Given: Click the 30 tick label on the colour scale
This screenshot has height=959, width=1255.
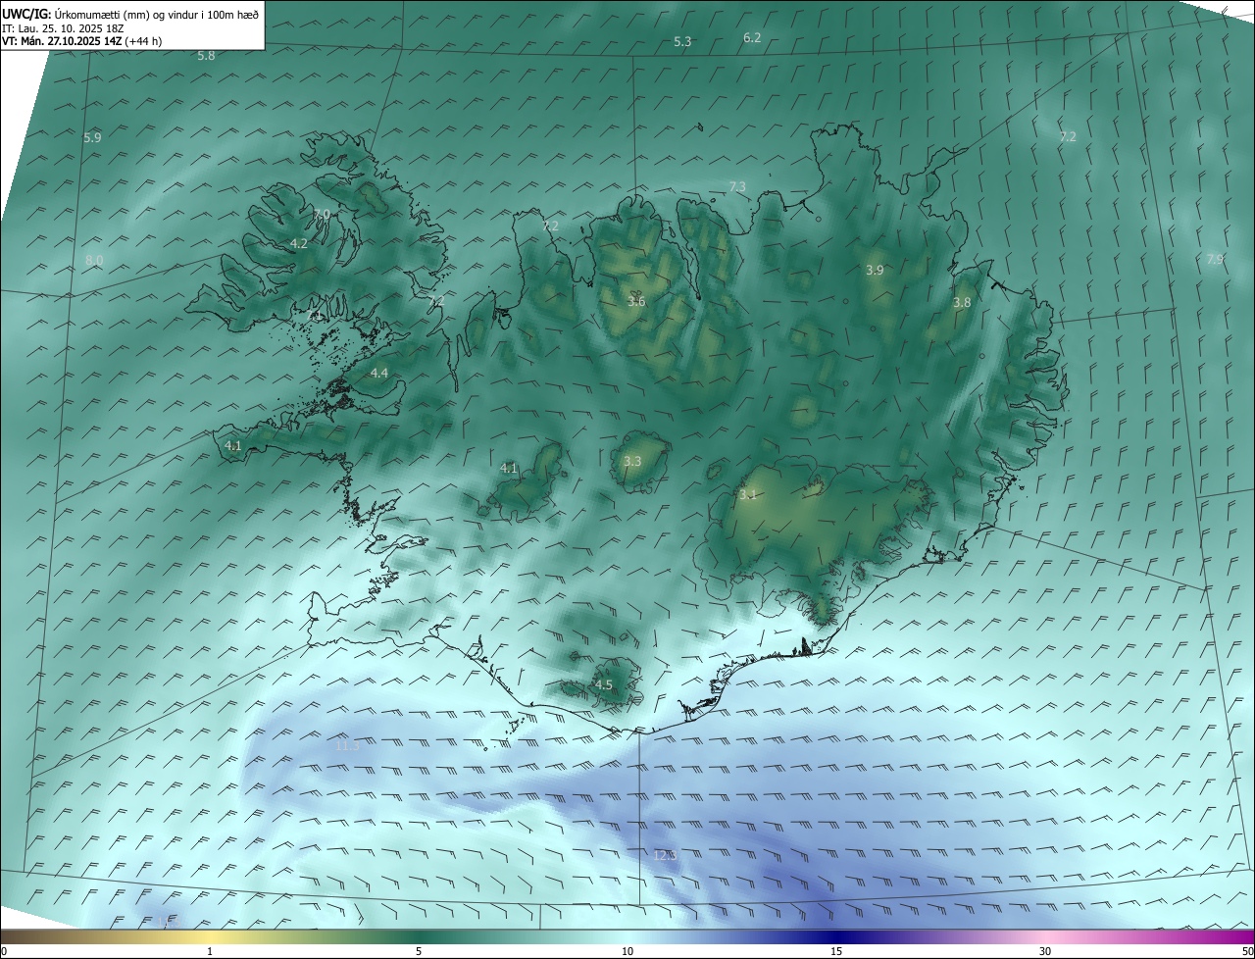Looking at the screenshot, I should click(x=1045, y=952).
